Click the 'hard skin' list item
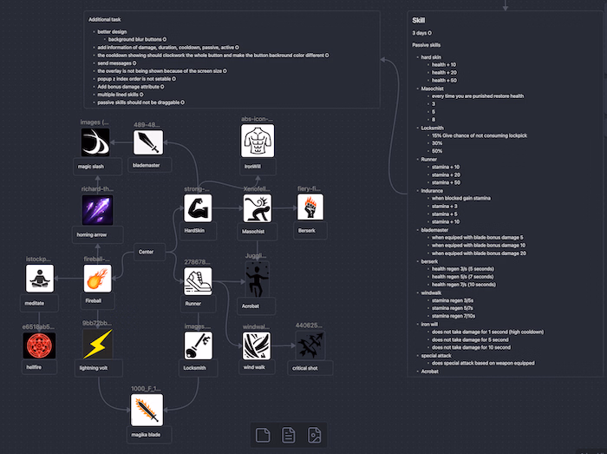Screen dimensions: 607x454 click(x=431, y=57)
